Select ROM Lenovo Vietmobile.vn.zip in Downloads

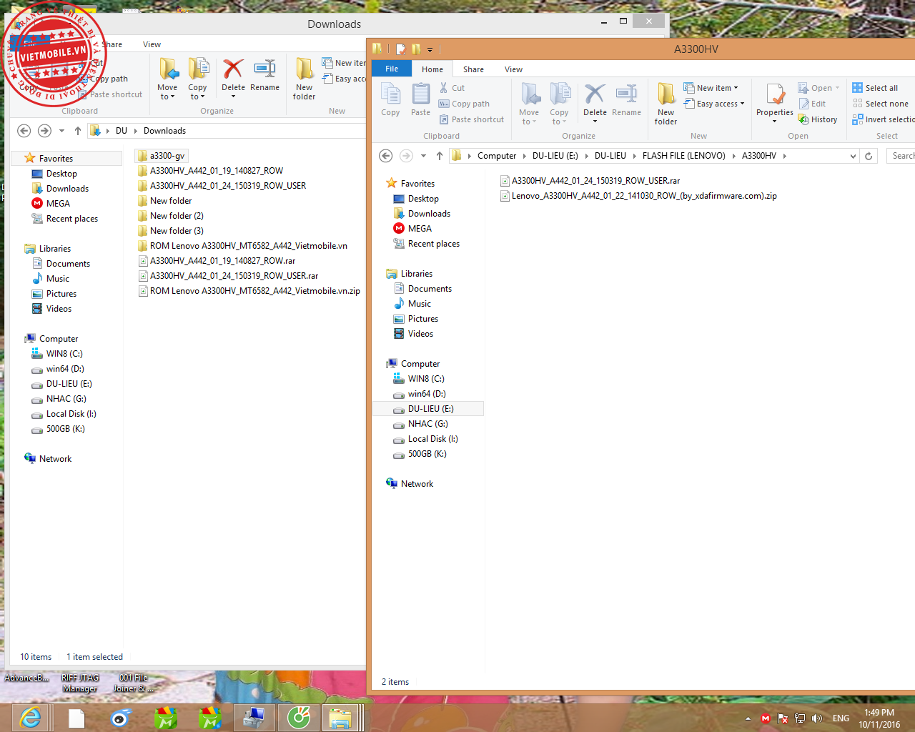249,291
